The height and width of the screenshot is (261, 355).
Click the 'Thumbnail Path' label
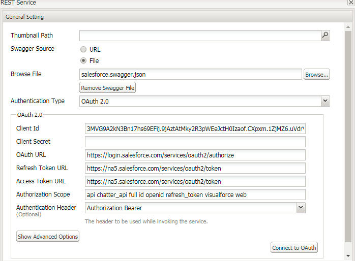32,35
